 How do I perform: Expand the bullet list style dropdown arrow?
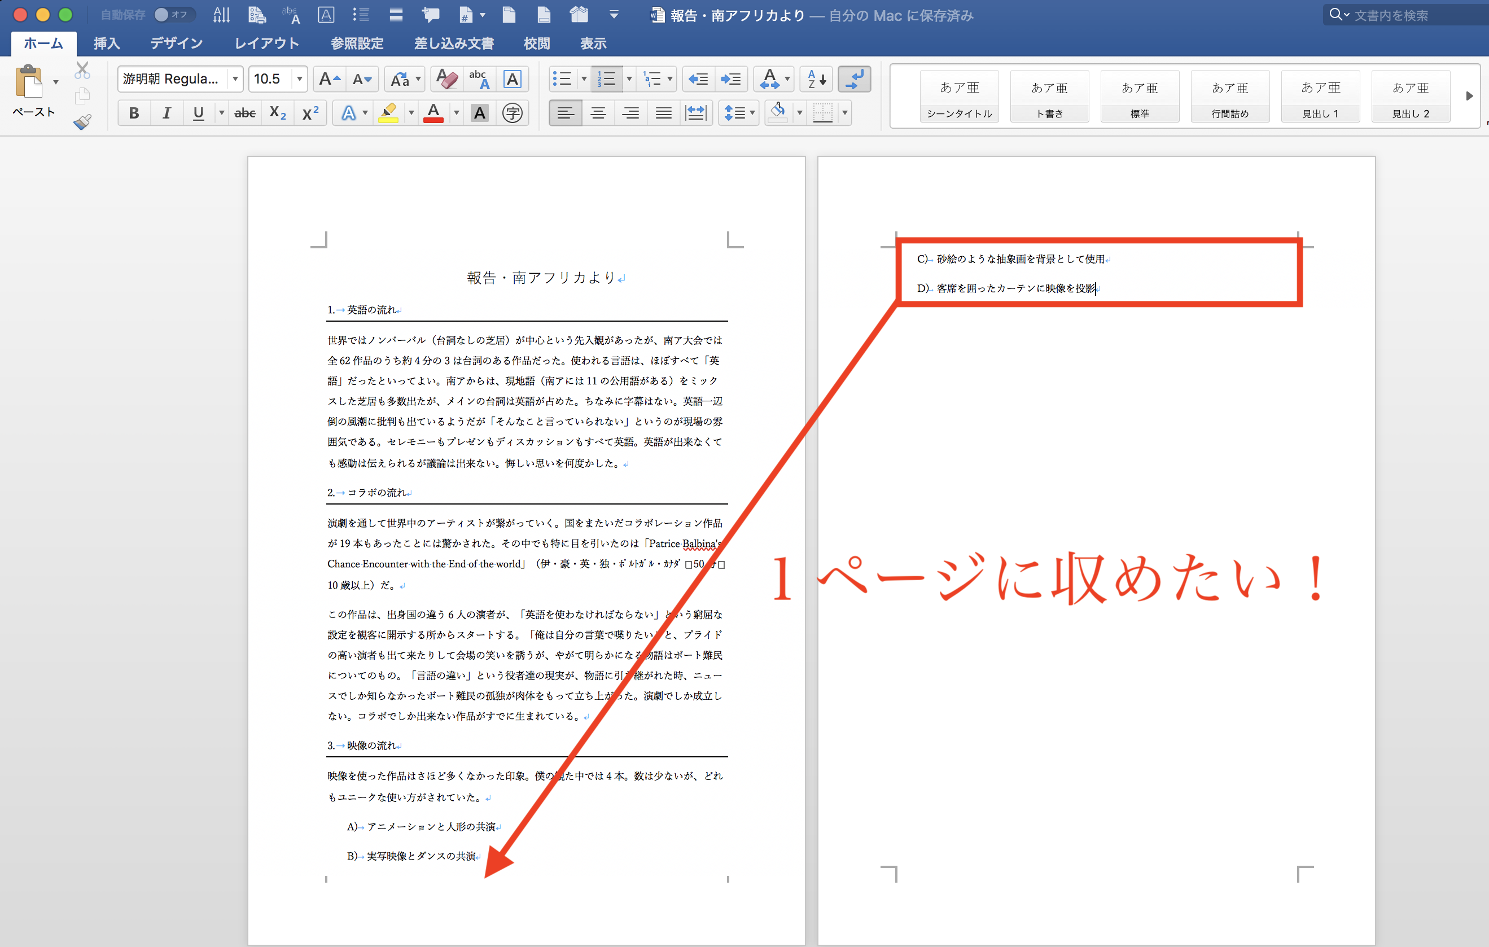[583, 79]
